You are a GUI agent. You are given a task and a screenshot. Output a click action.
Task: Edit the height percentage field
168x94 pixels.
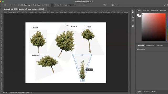click(x=59, y=5)
